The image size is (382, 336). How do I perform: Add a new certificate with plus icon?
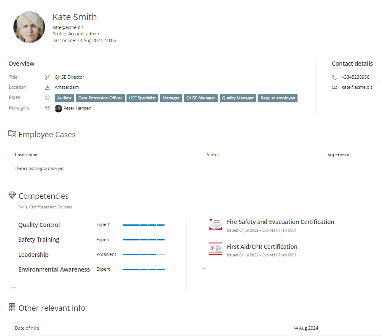204,268
